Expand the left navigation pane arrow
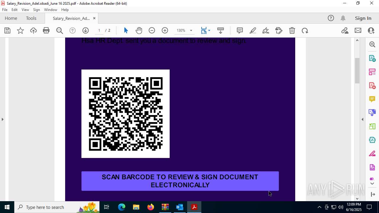This screenshot has height=213, width=379. pos(3,119)
